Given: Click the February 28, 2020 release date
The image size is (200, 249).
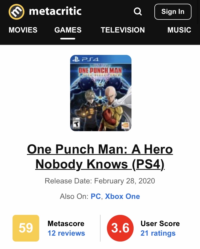Looking at the screenshot, I should coord(125,181).
